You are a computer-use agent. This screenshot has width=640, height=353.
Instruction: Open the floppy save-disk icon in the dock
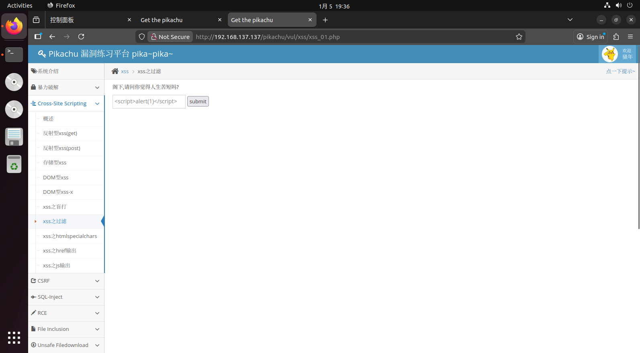pyautogui.click(x=14, y=137)
